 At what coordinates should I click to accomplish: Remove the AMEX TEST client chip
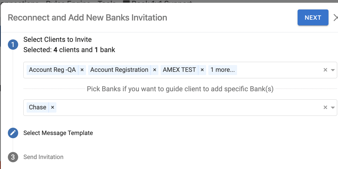pos(202,70)
